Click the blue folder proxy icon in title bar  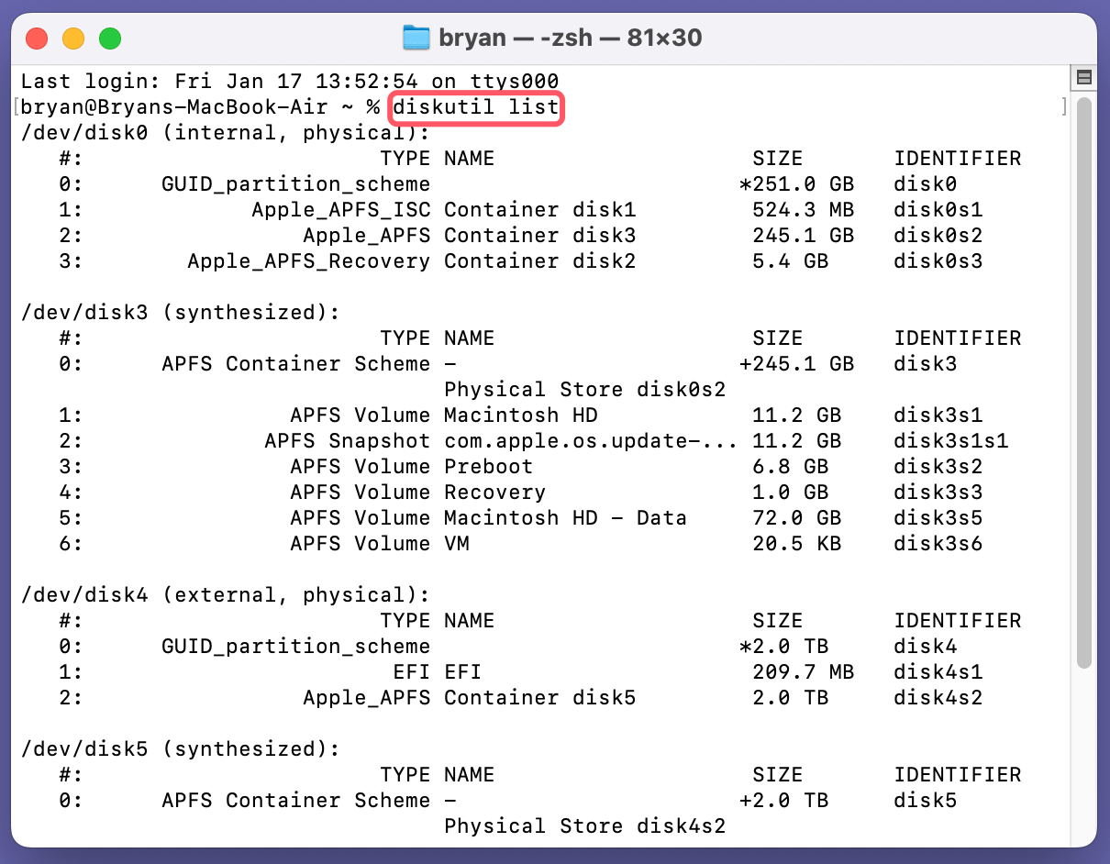415,38
